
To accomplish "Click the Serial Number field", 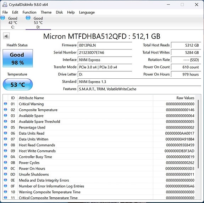I will (105, 52).
